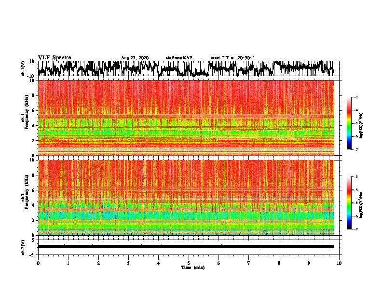
Task: Click time axis tick label "2"
Action: [98, 263]
